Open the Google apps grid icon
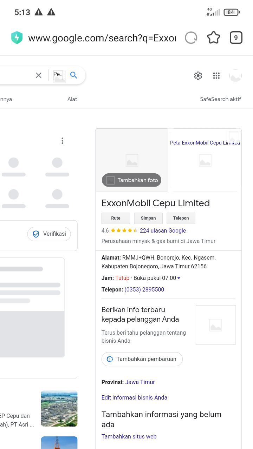Image resolution: width=253 pixels, height=449 pixels. pos(216,76)
